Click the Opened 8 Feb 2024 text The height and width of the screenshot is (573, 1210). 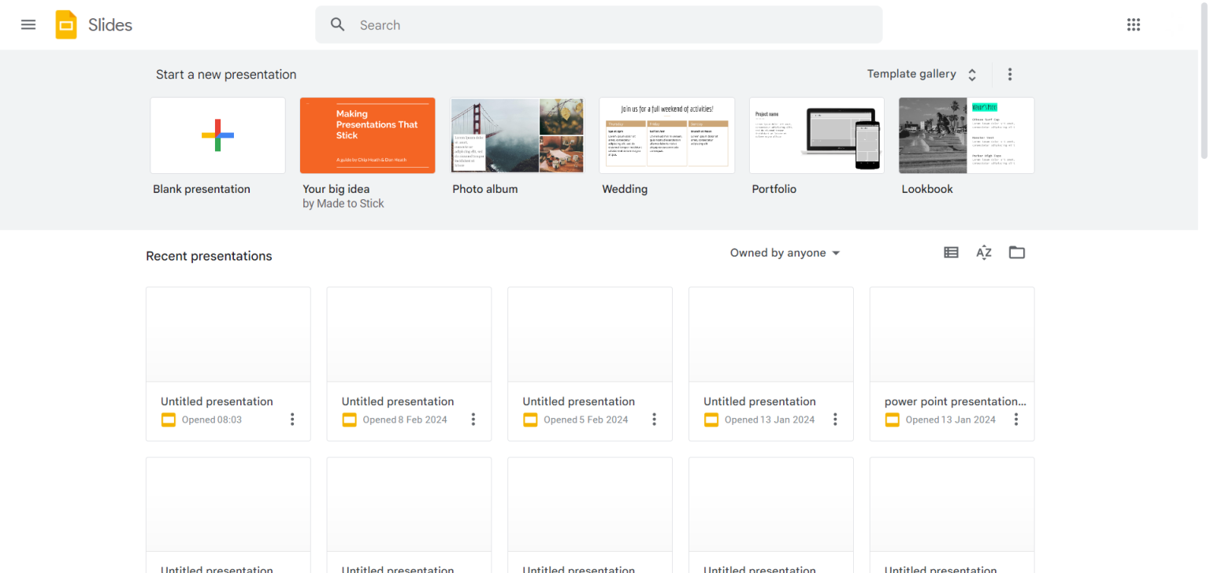(x=405, y=420)
